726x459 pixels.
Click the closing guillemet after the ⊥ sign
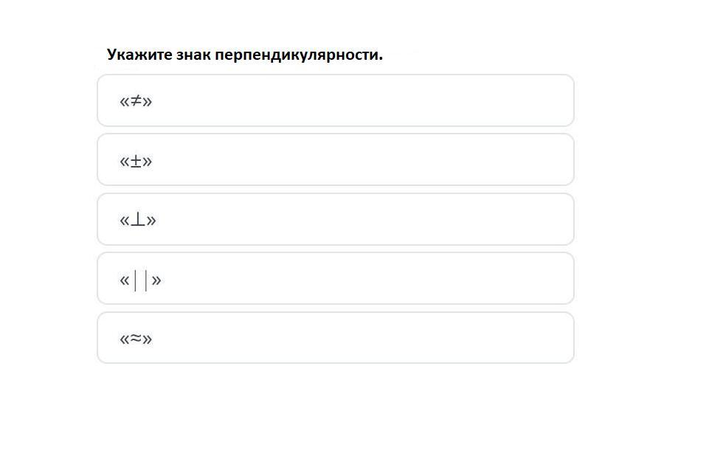click(151, 220)
